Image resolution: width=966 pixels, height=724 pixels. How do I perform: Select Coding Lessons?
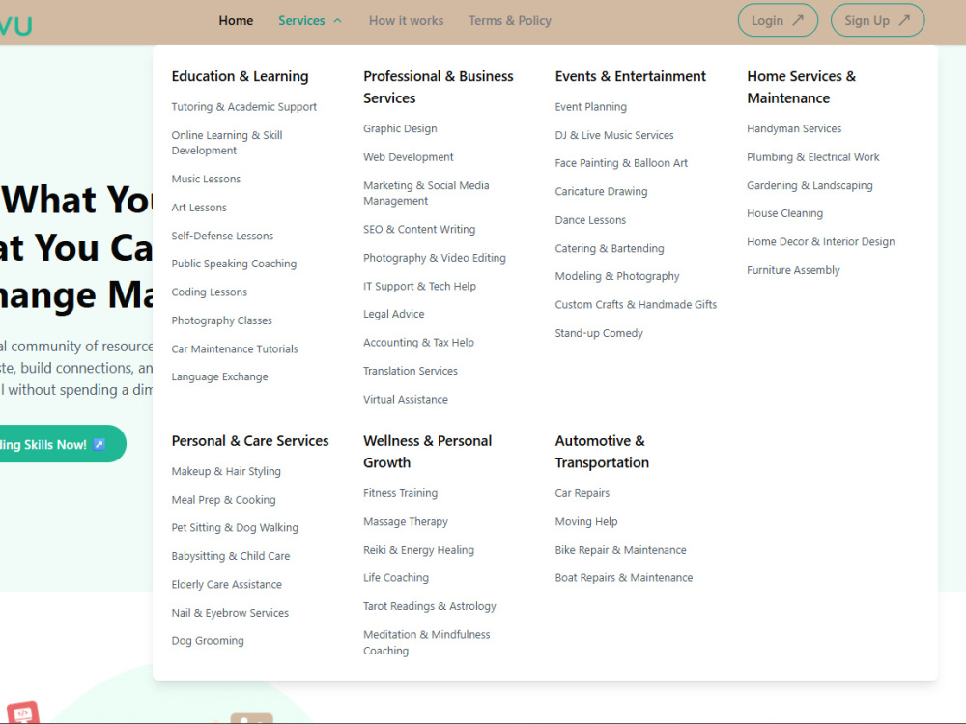coord(210,292)
